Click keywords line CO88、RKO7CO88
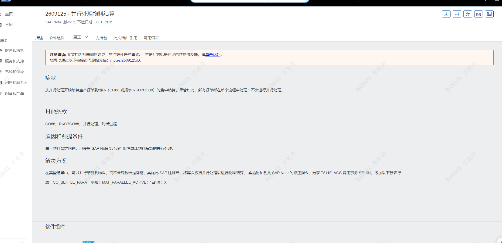 pyautogui.click(x=81, y=124)
